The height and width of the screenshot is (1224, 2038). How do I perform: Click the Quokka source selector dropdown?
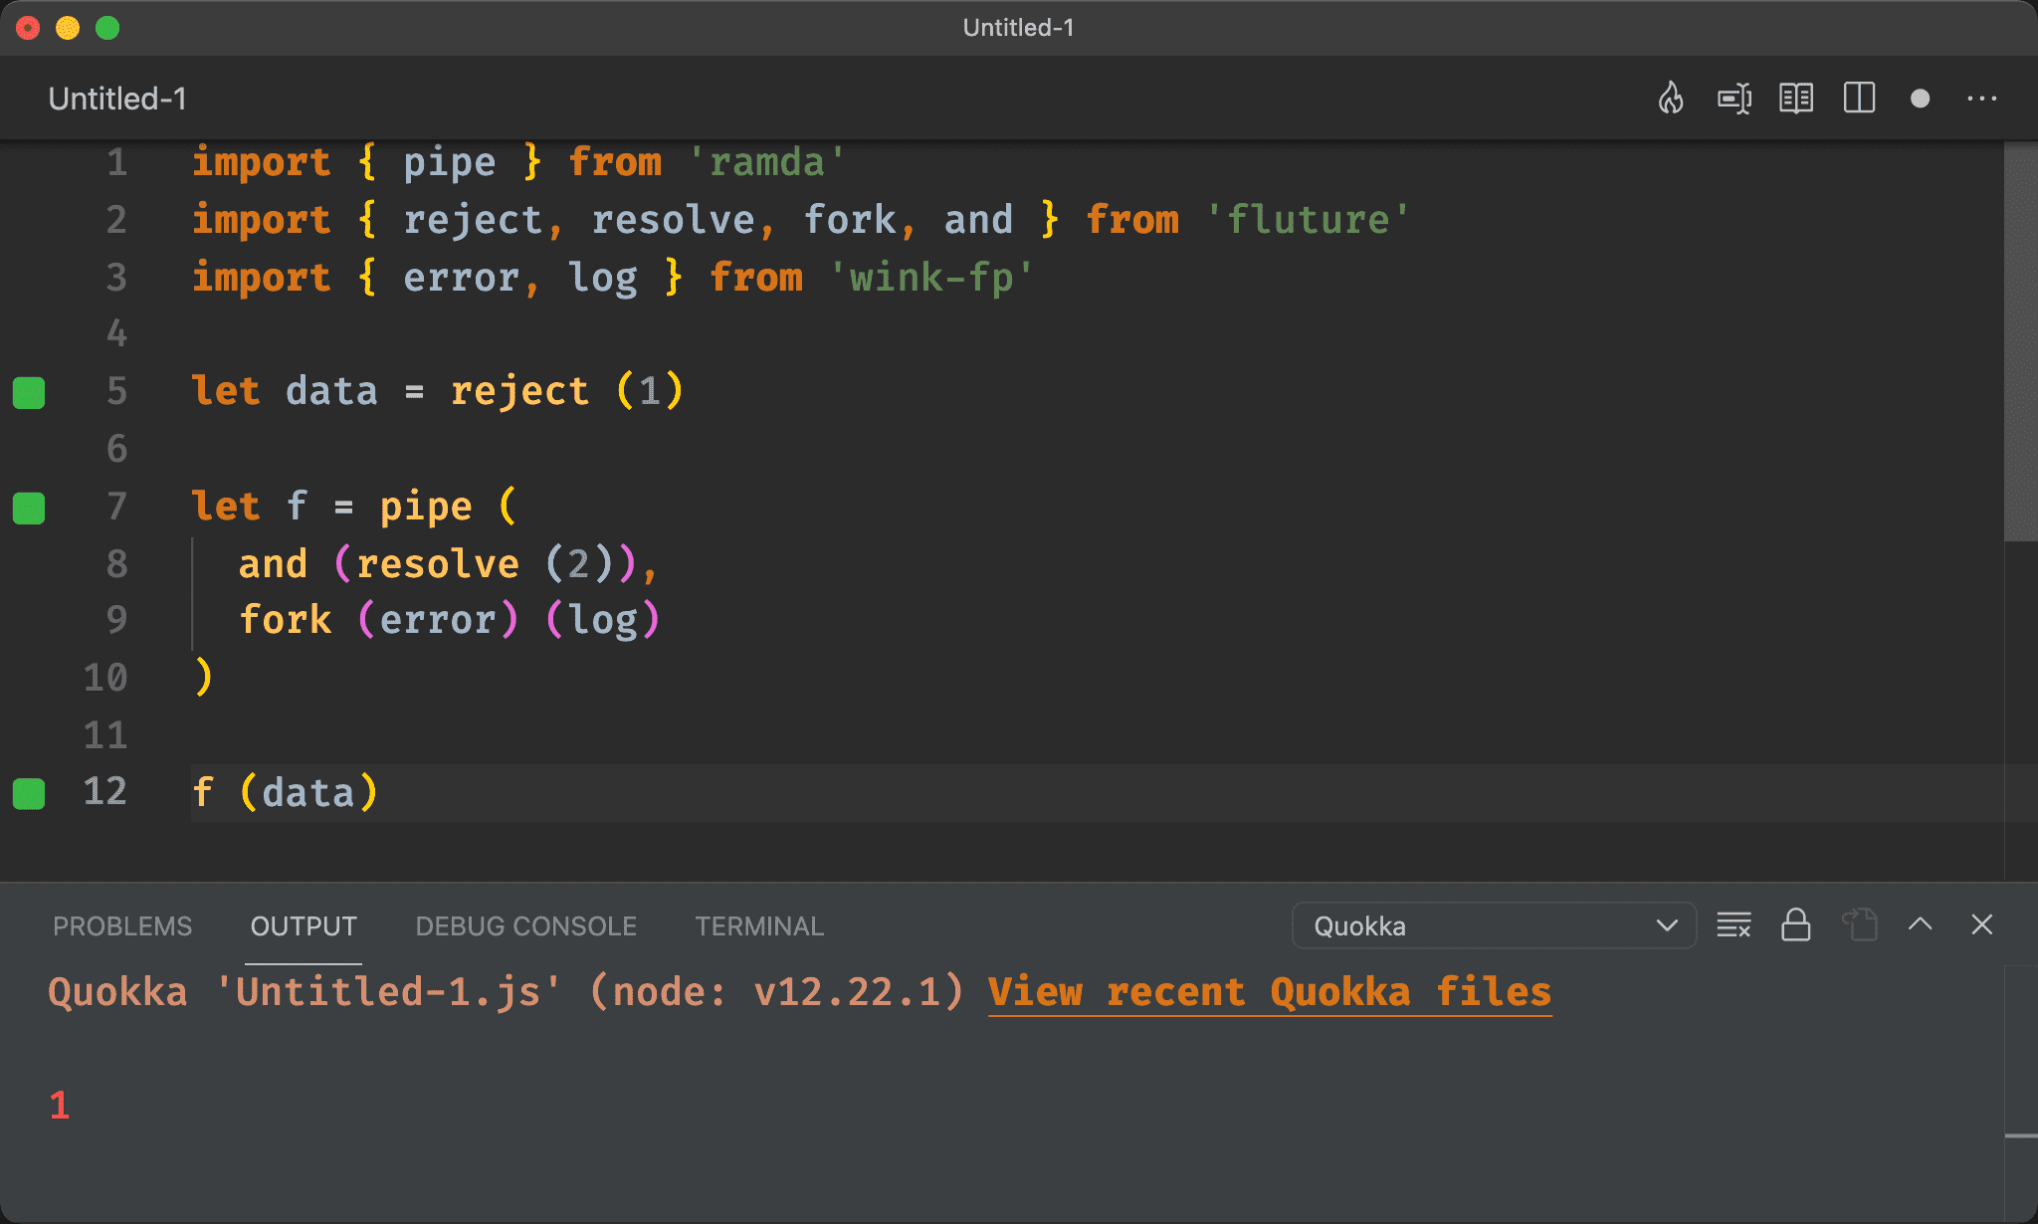1492,927
